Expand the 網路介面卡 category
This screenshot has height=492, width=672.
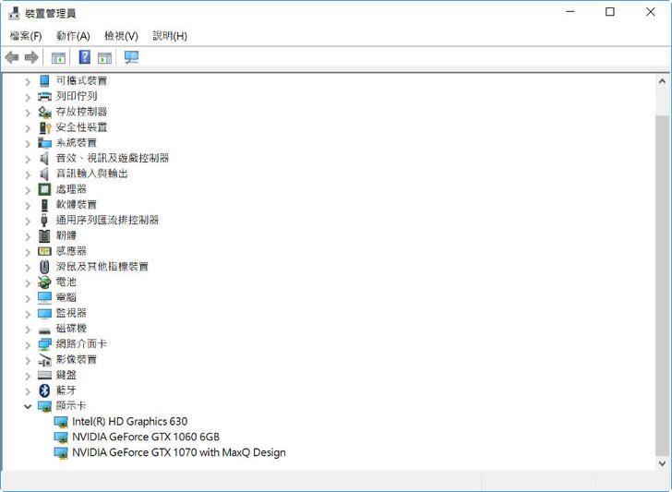28,344
